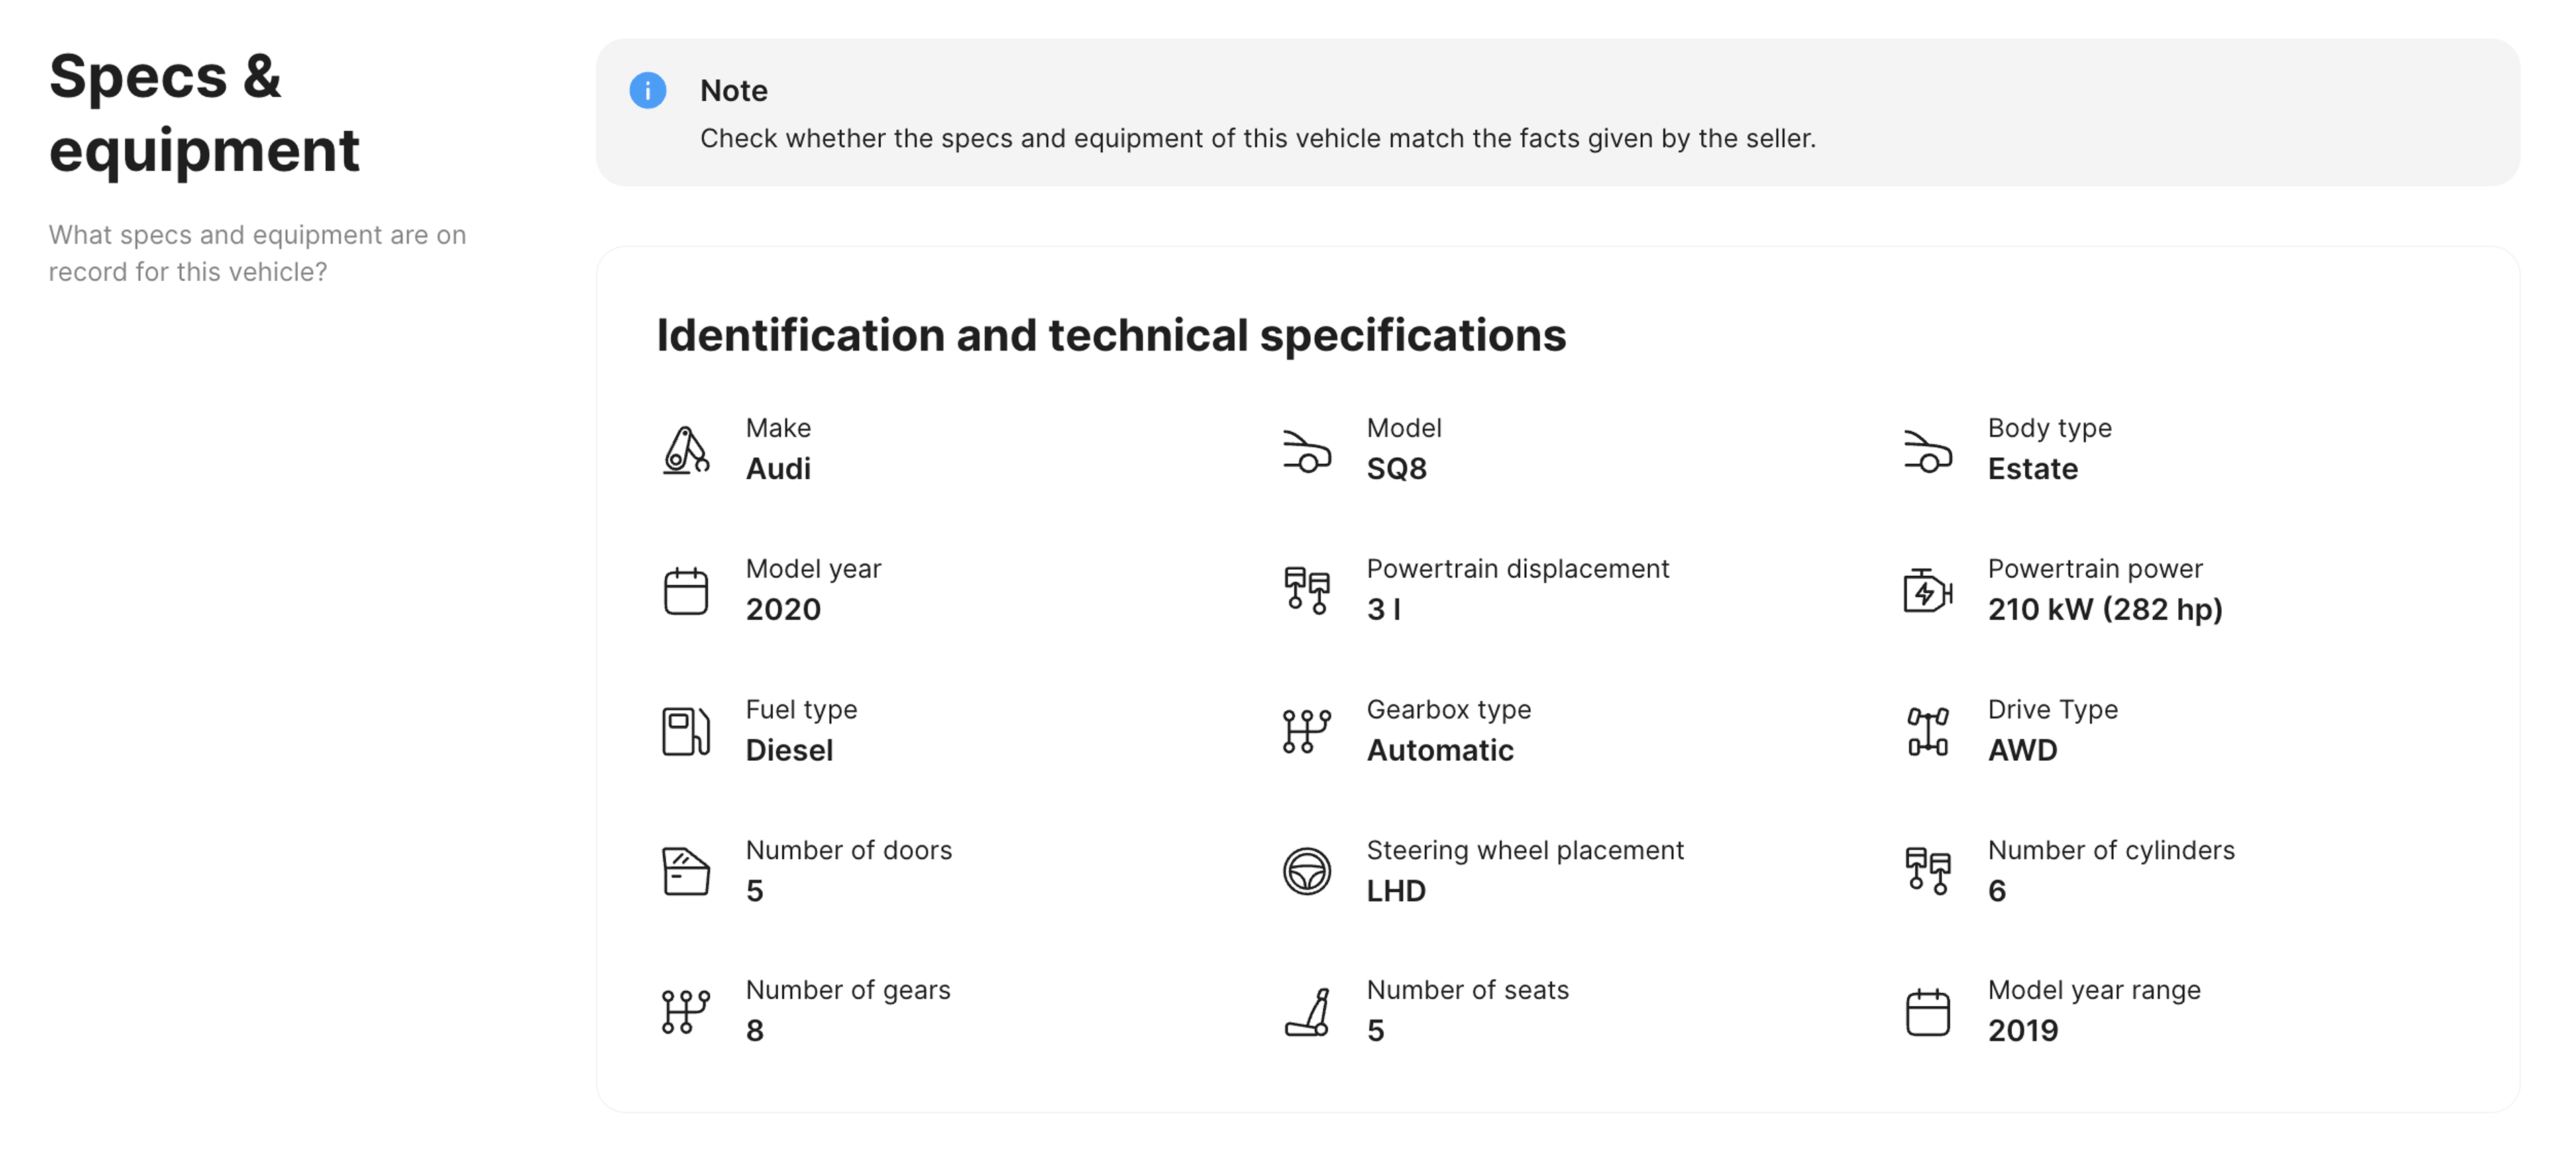The width and height of the screenshot is (2576, 1163).
Task: Click the door icon for Number of doors
Action: pyautogui.click(x=686, y=871)
